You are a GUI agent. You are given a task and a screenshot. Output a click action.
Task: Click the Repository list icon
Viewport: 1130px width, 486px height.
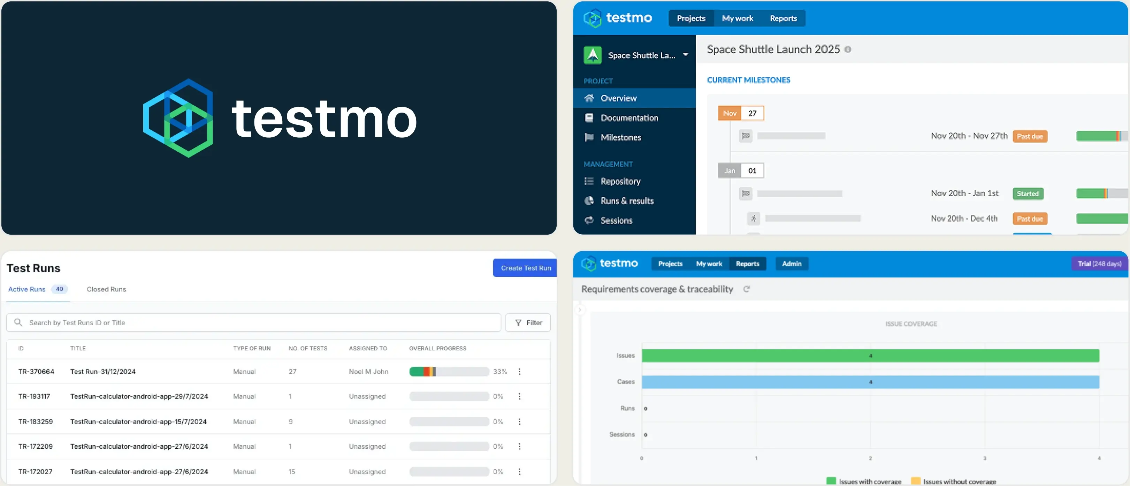coord(589,181)
